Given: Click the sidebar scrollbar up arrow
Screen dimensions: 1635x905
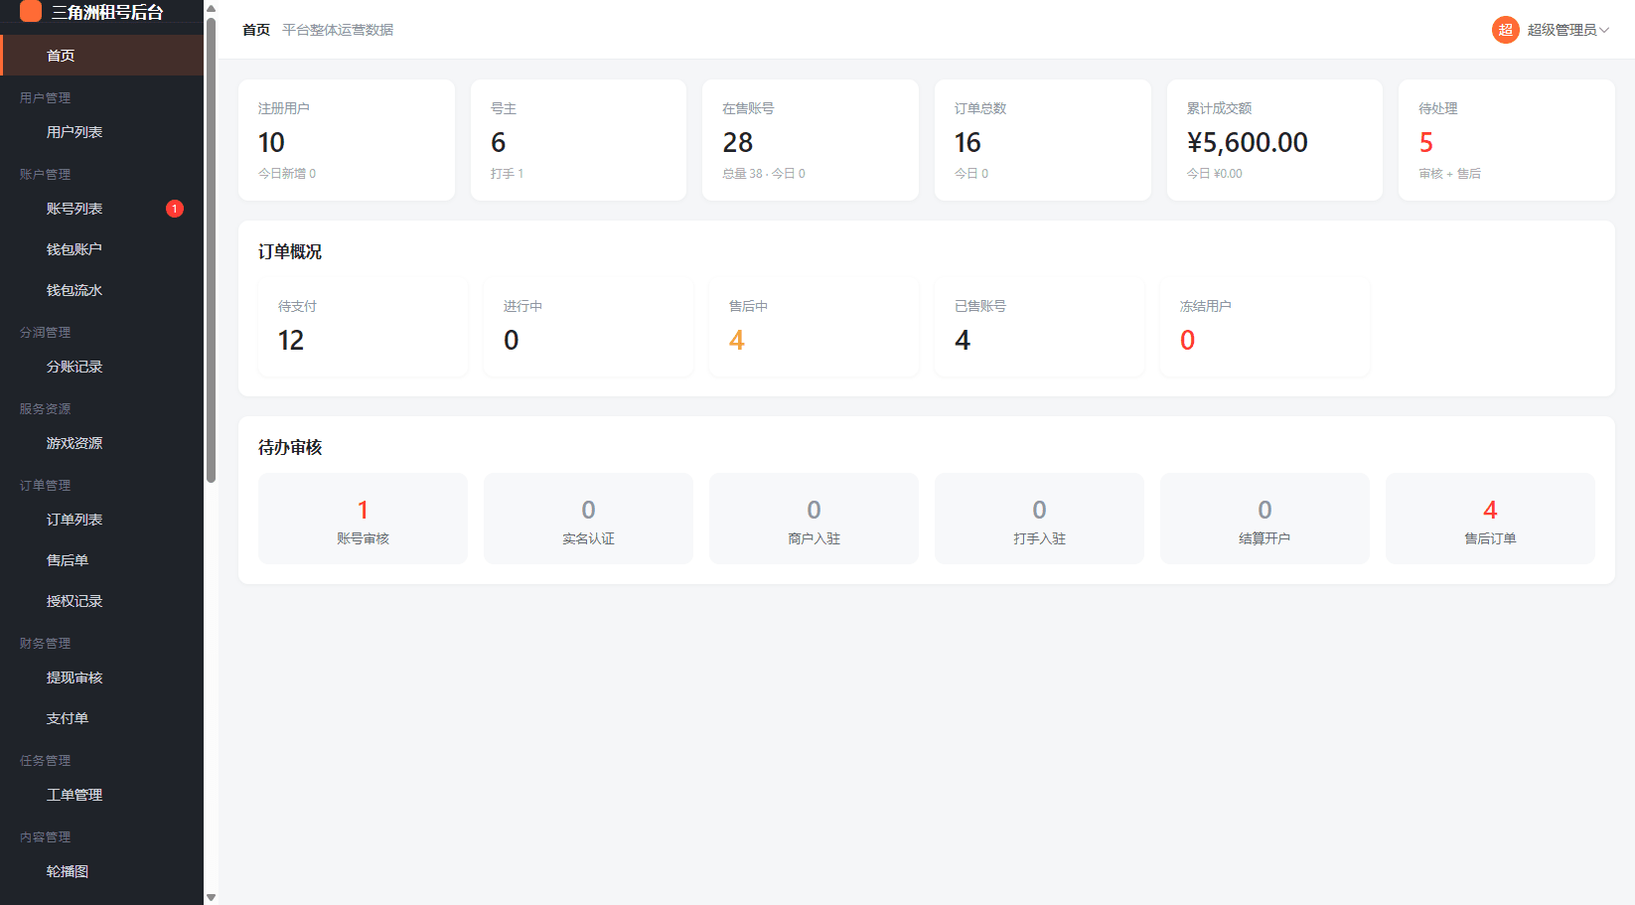Looking at the screenshot, I should tap(211, 8).
